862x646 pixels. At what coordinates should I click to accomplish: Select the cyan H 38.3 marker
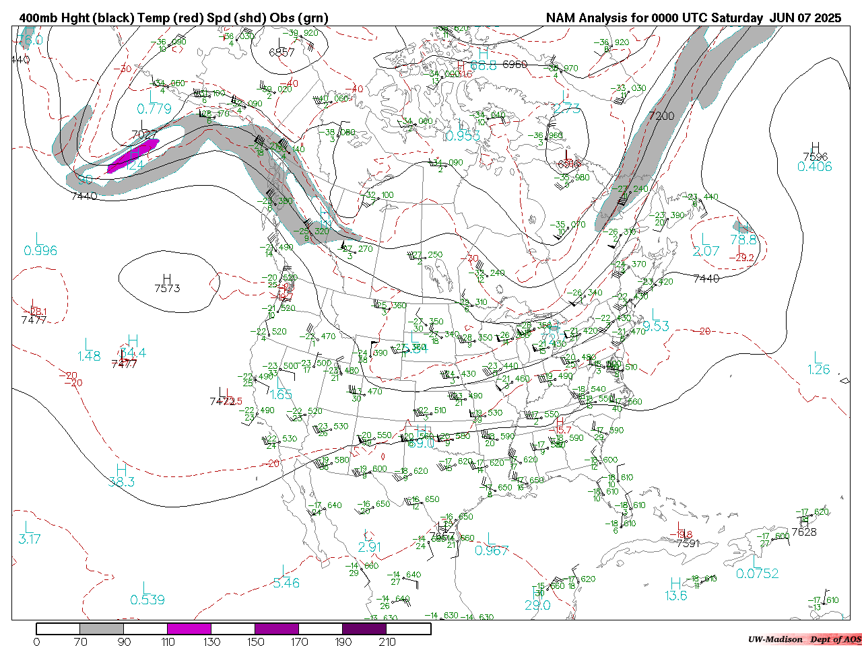tap(121, 476)
